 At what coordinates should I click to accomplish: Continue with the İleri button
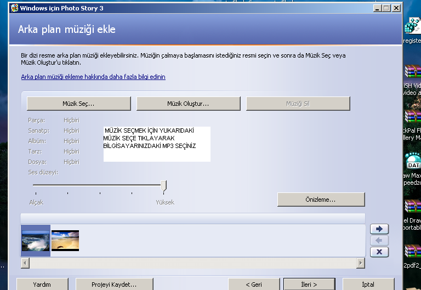point(309,285)
